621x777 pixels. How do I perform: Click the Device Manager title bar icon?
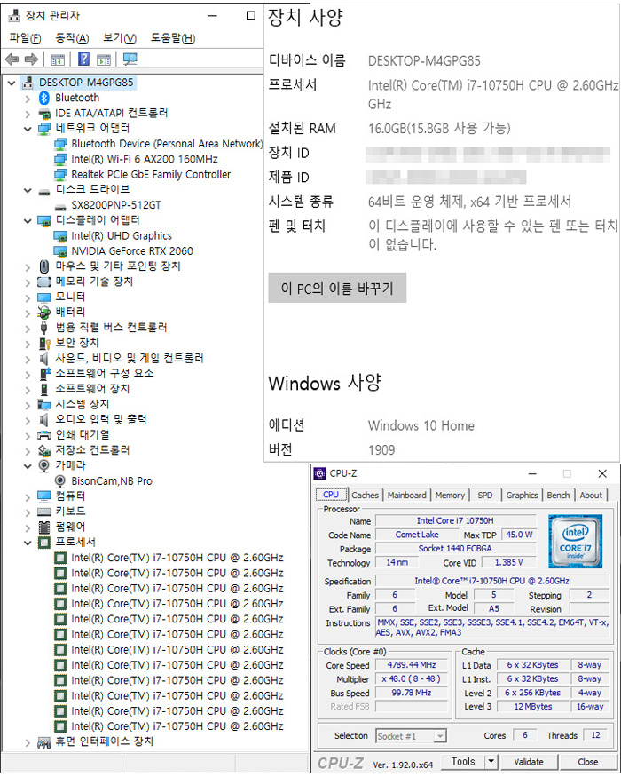click(x=14, y=15)
